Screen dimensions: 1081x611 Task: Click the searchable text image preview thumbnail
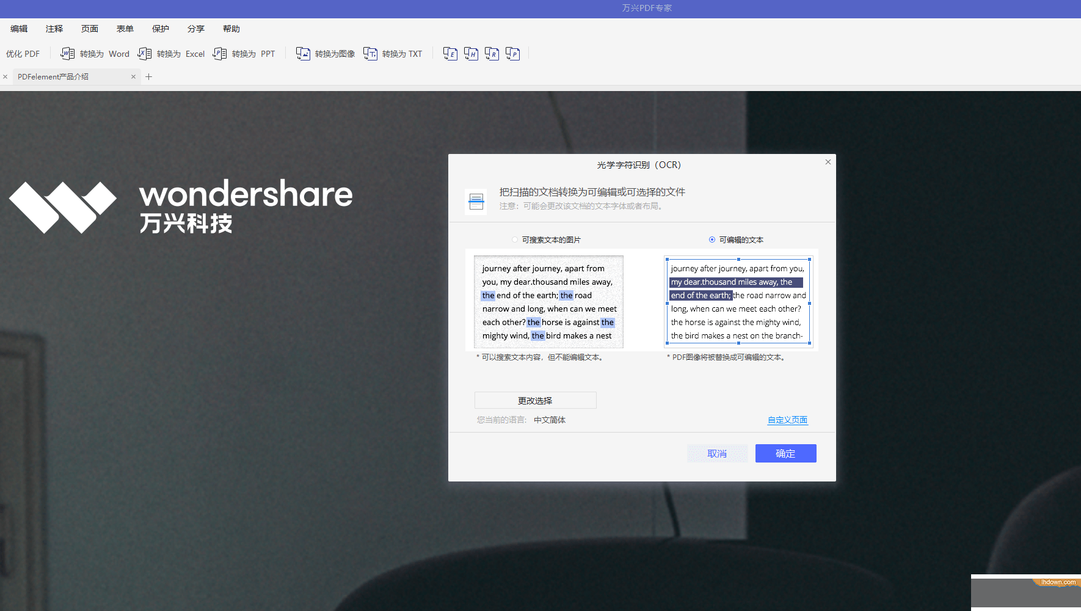pyautogui.click(x=548, y=302)
